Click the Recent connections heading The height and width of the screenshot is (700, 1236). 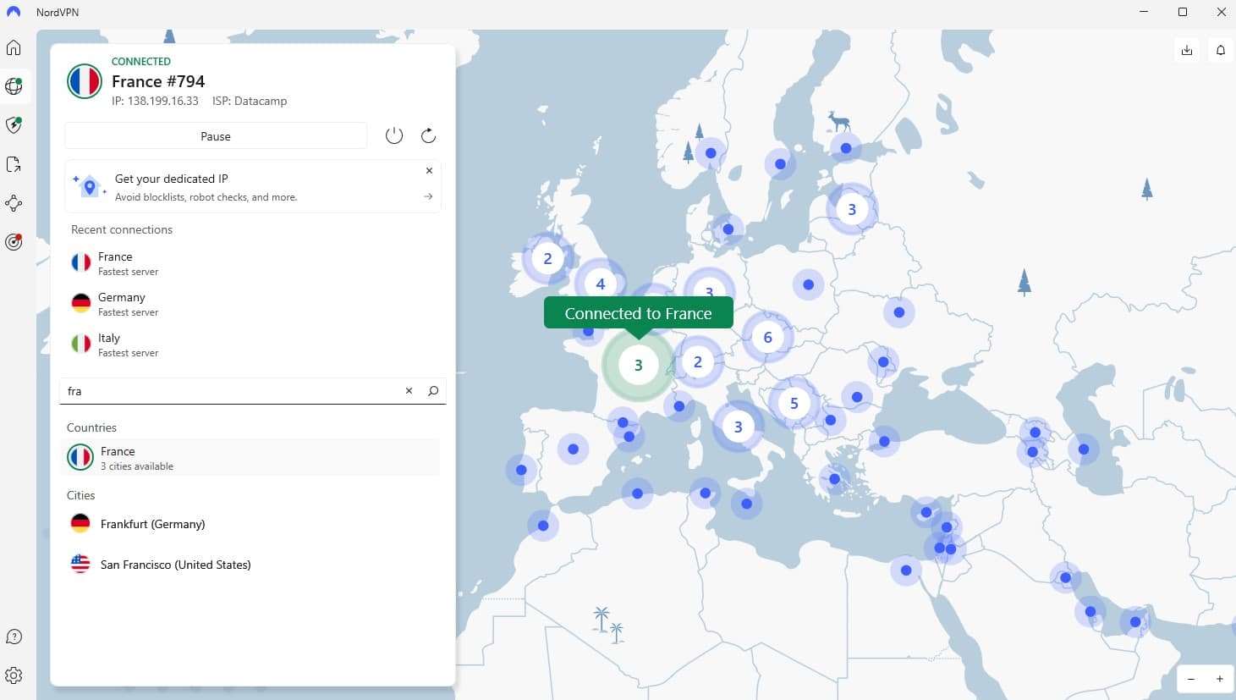122,229
